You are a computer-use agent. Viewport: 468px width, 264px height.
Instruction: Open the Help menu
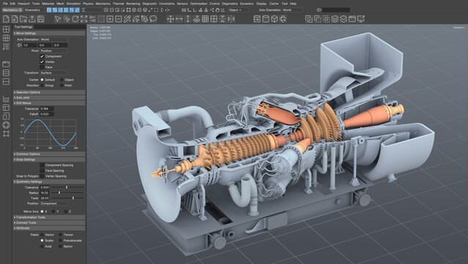[x=293, y=4]
